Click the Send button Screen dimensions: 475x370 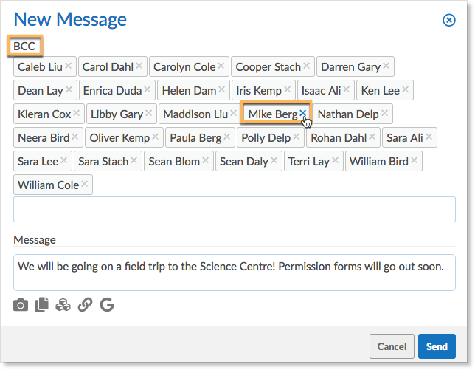[437, 346]
